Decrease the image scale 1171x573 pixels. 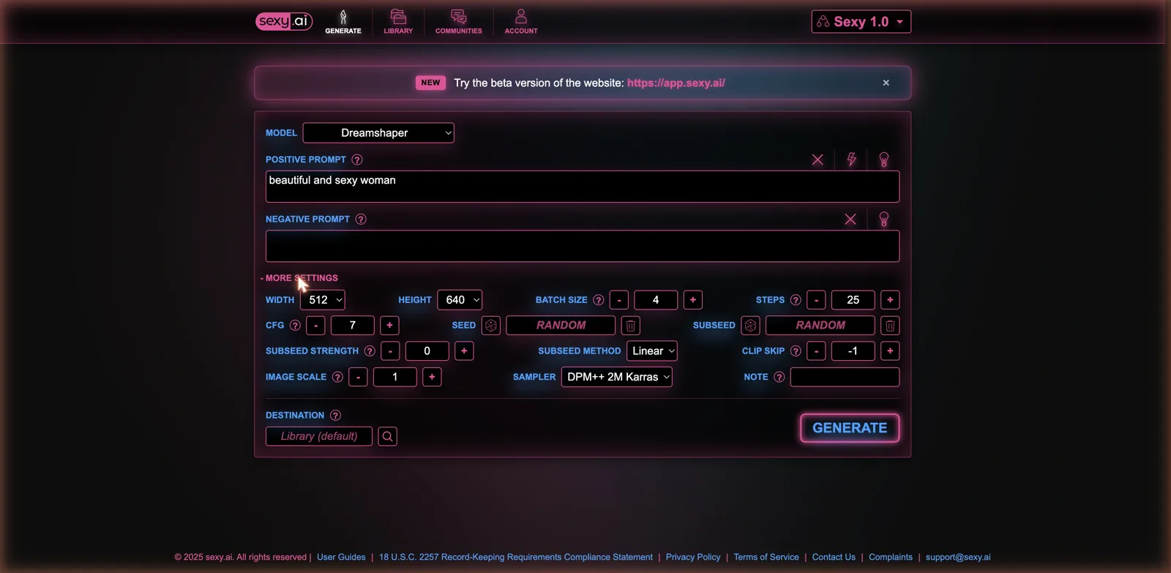tap(358, 377)
